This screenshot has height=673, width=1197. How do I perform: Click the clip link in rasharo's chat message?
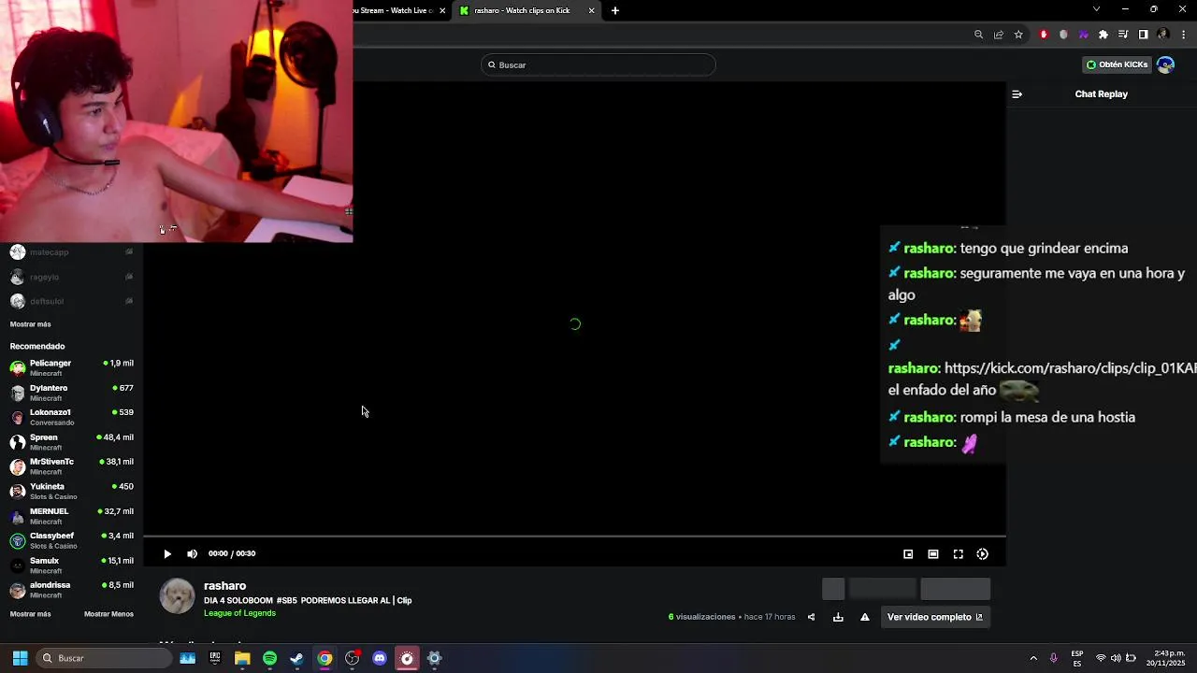[1070, 368]
